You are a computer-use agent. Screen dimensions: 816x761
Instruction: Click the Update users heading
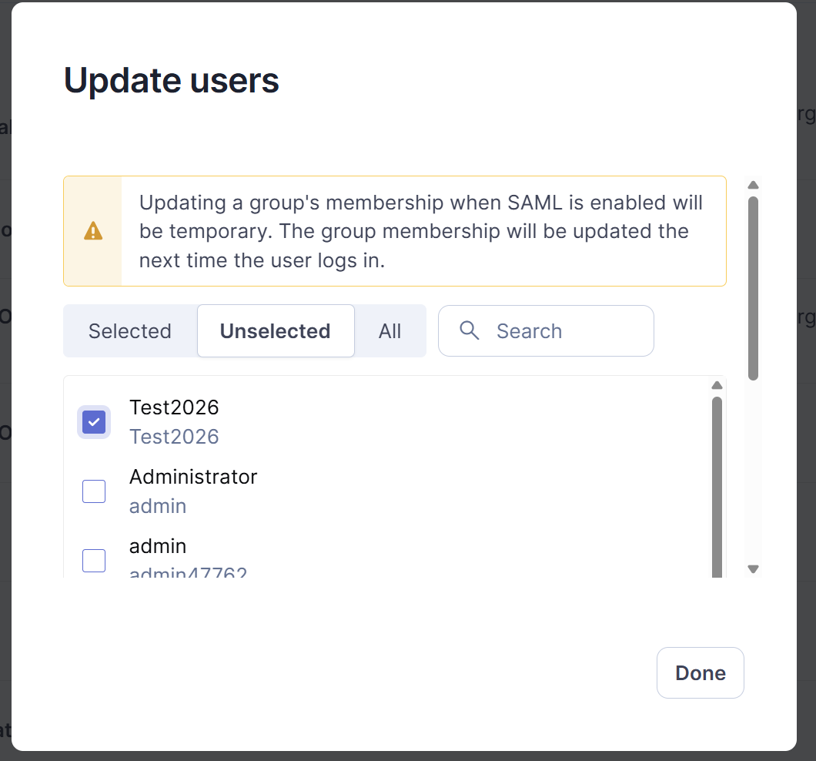tap(171, 81)
